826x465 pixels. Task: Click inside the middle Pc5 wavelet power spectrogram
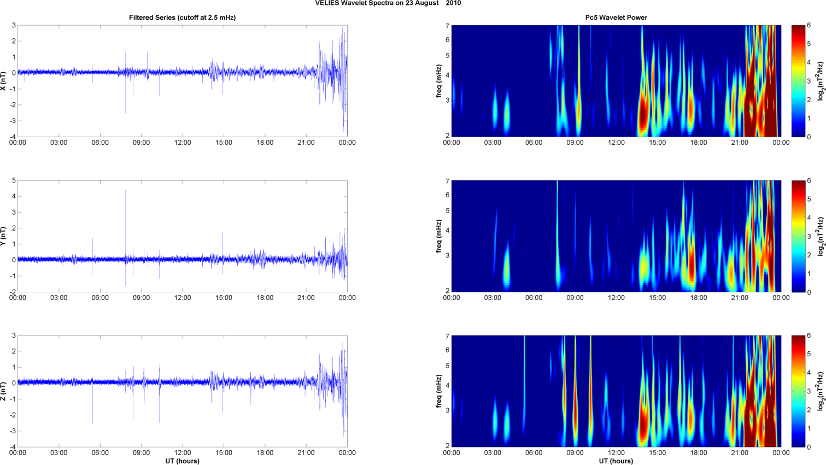pos(616,236)
